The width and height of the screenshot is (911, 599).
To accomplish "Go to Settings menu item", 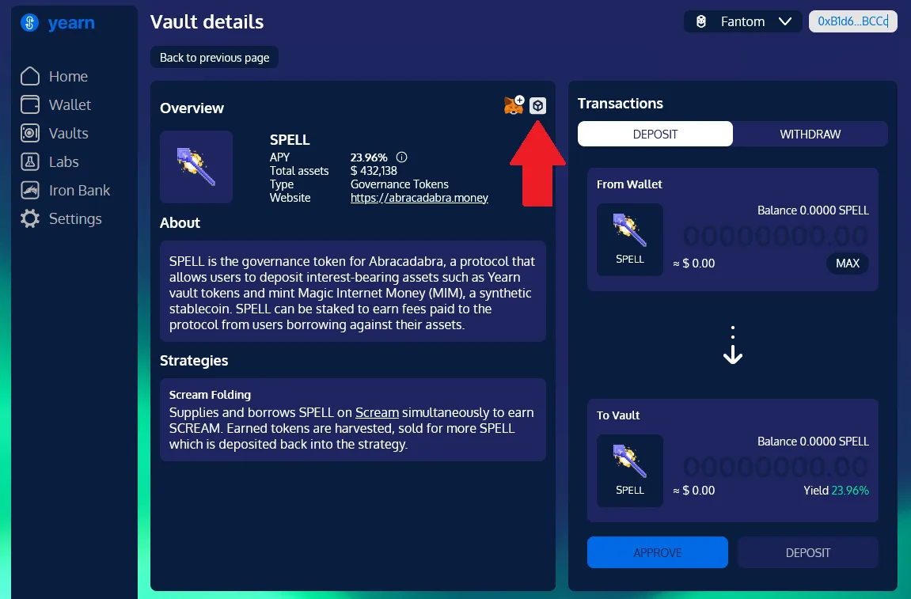I will click(x=75, y=218).
